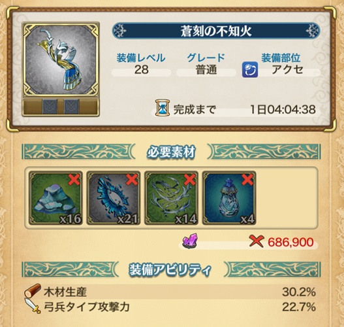Viewport: 344px width, 327px height.
Task: Tap the sword attack power icon
Action: click(33, 305)
